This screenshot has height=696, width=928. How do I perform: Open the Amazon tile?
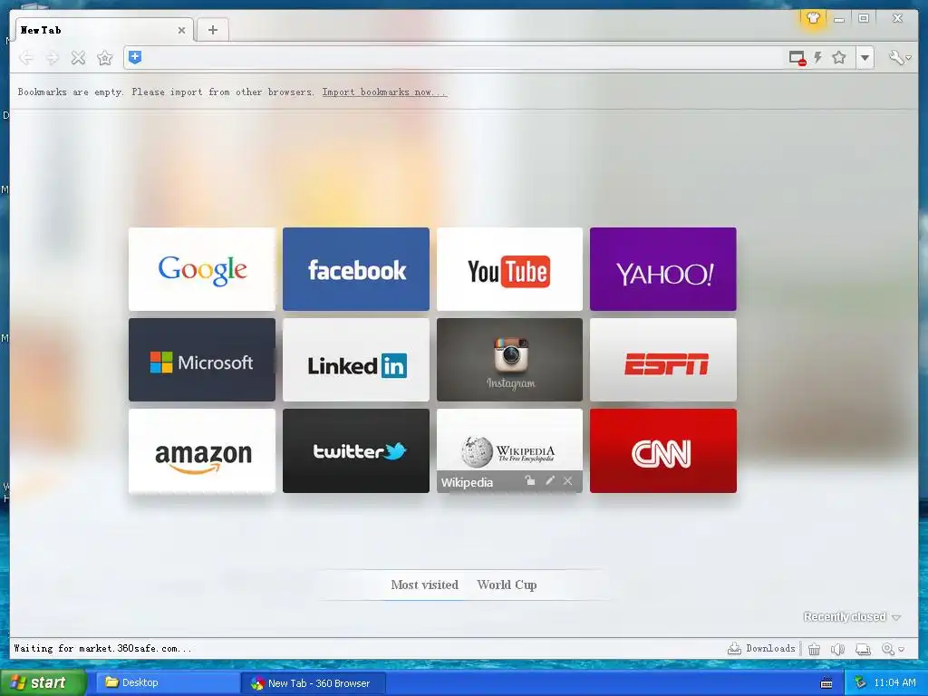(x=202, y=451)
